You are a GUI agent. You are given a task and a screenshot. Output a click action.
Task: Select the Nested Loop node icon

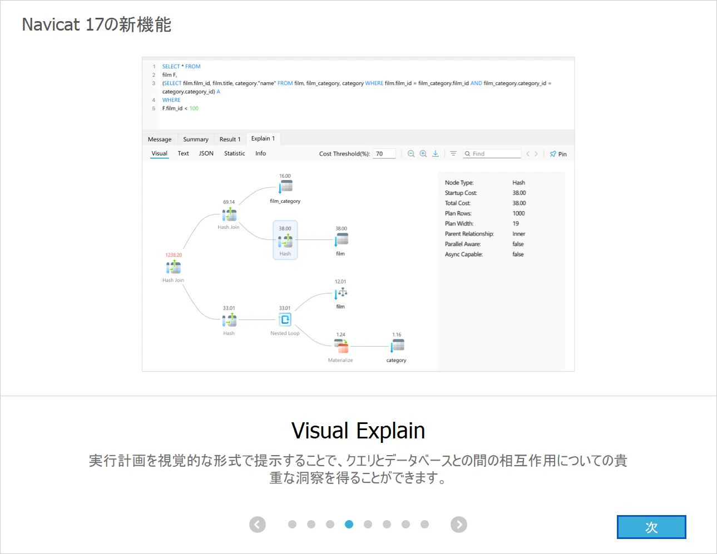[285, 320]
